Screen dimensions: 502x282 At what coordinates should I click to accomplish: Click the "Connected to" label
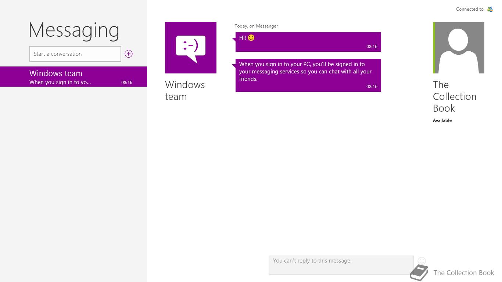click(470, 9)
